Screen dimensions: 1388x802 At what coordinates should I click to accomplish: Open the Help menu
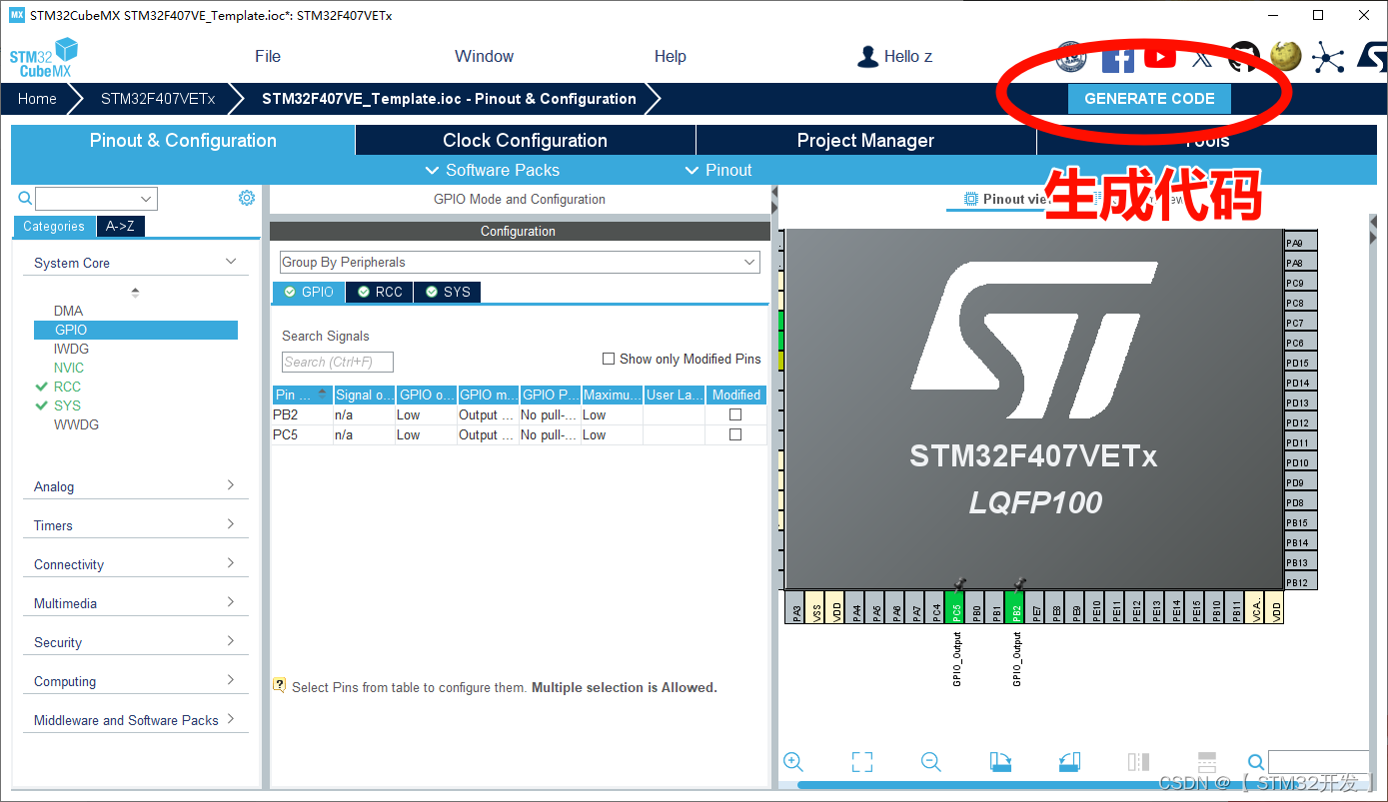pyautogui.click(x=671, y=56)
